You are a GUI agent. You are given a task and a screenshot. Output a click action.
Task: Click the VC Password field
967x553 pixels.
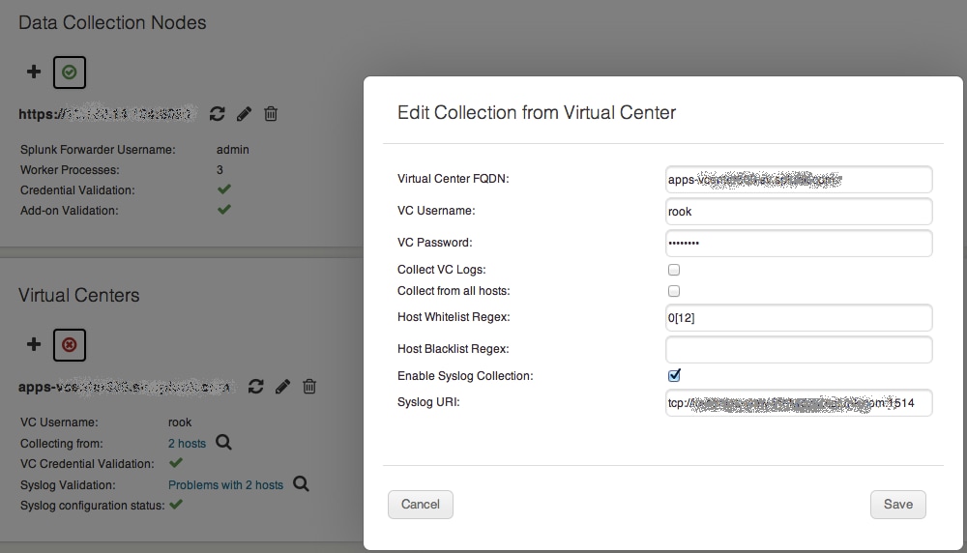[x=799, y=243]
